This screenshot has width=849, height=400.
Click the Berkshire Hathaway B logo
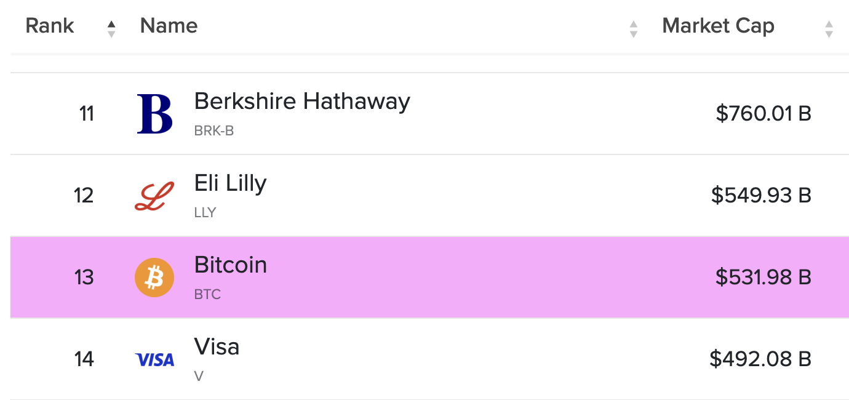pos(154,114)
